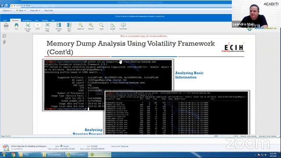Open the Settings ribbon tab
The width and height of the screenshot is (281, 158).
point(45,21)
